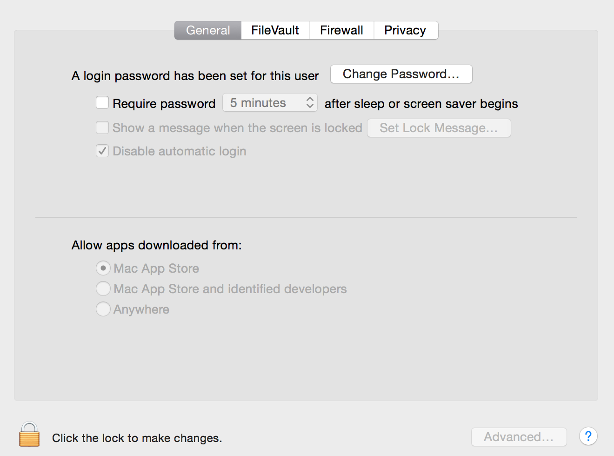Click the Set Lock Message button
Image resolution: width=614 pixels, height=456 pixels.
tap(439, 128)
